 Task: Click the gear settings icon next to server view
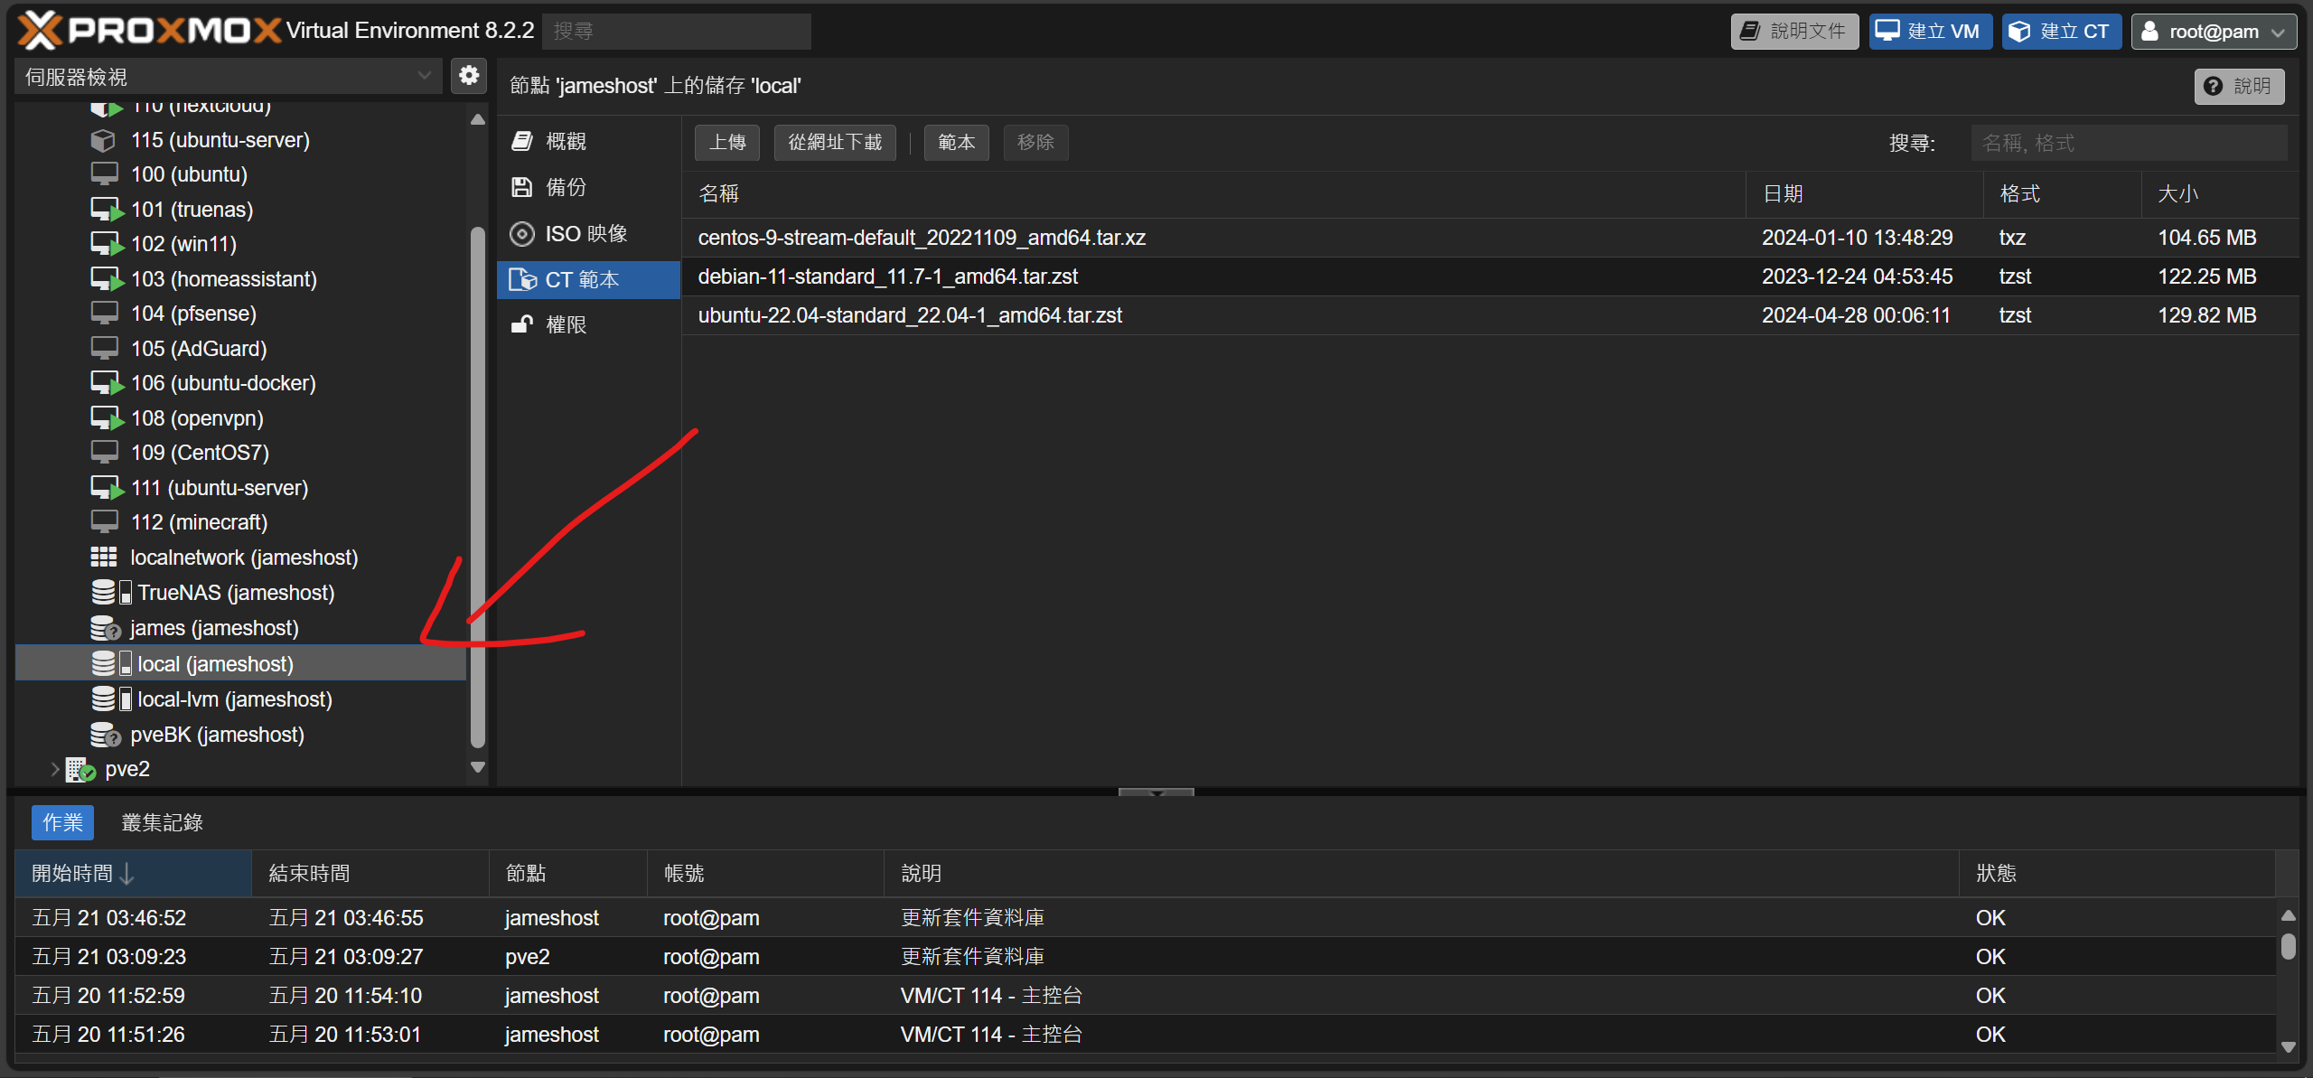tap(468, 76)
